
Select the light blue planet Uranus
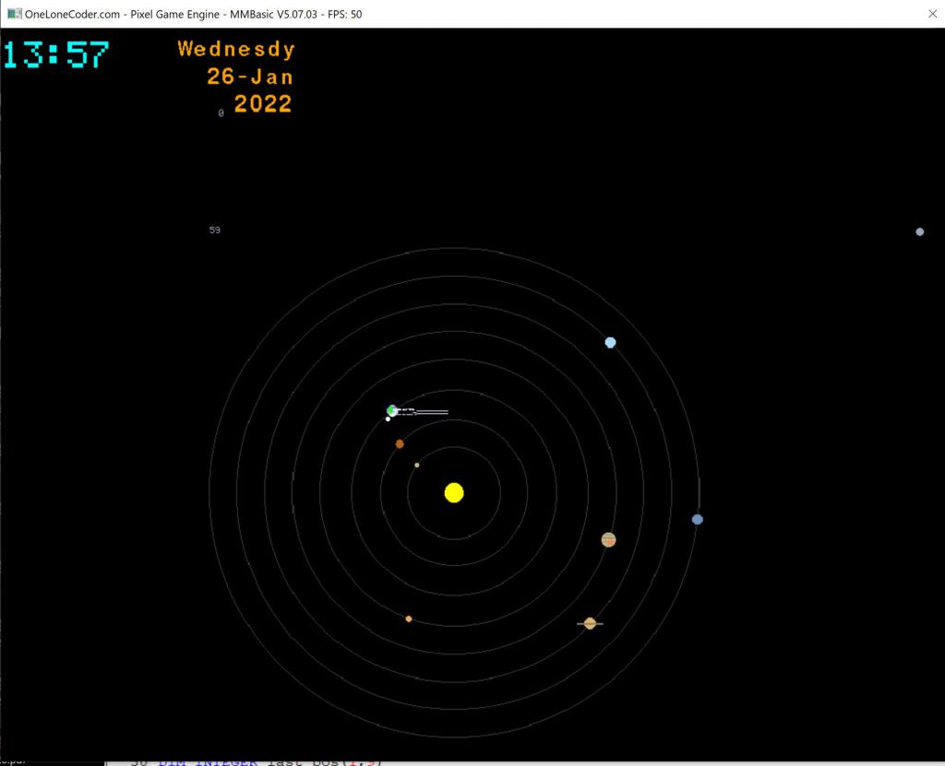pos(610,342)
